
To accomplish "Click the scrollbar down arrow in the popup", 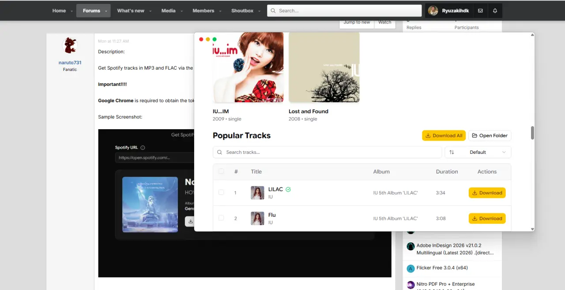I will click(532, 229).
